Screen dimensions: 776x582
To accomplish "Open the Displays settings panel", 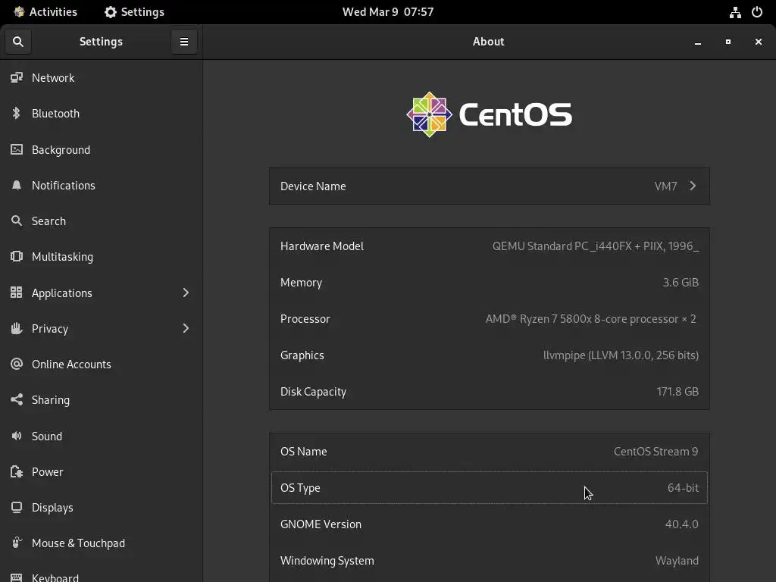I will tap(101, 507).
